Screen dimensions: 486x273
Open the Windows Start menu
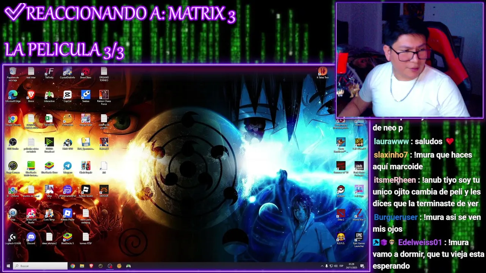pos(8,266)
